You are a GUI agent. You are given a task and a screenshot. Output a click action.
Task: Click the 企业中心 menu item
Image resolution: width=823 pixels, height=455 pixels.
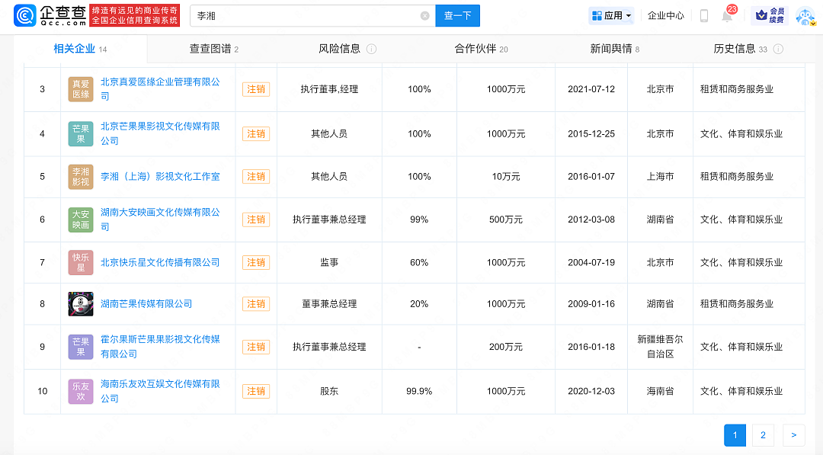click(665, 15)
